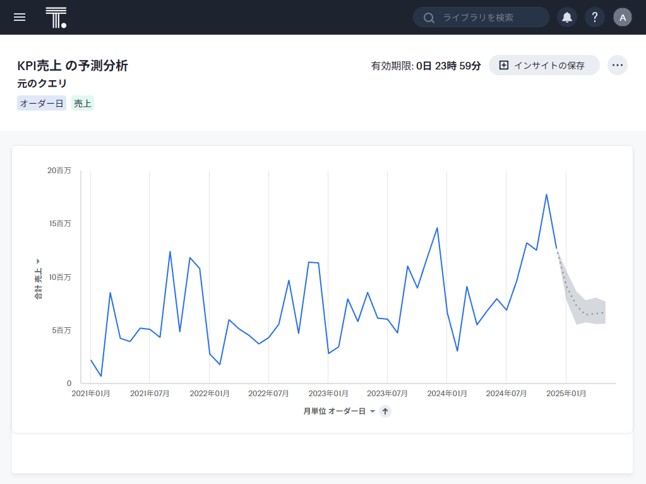Click インサイトの保存 button
Viewport: 646px width, 484px height.
(x=544, y=65)
